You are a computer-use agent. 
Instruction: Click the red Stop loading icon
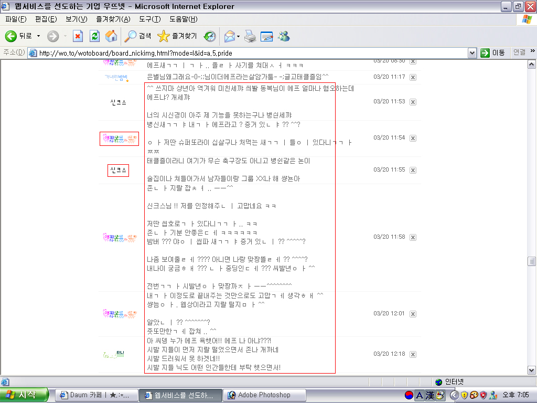click(x=78, y=36)
